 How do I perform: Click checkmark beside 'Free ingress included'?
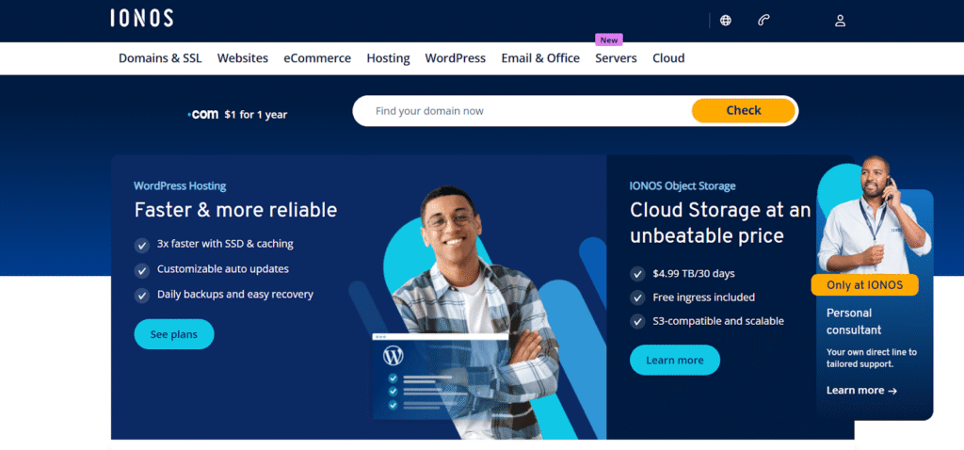(638, 297)
